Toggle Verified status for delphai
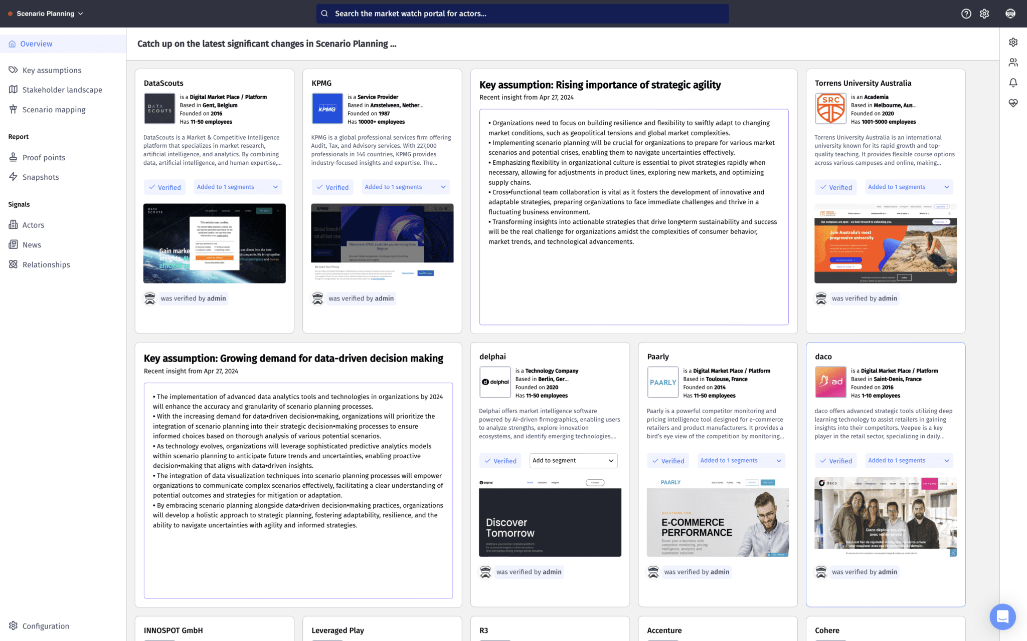Viewport: 1027px width, 641px height. (500, 461)
